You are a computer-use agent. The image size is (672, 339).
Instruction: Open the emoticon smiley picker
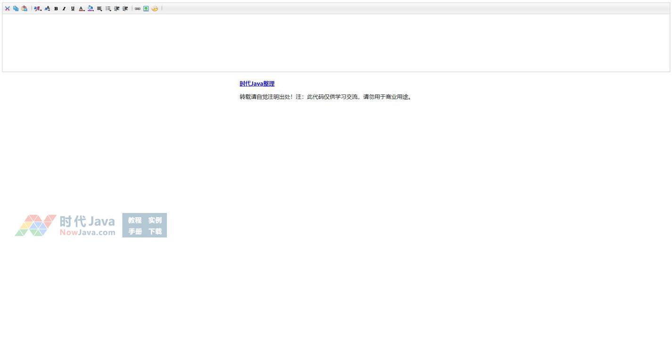pyautogui.click(x=155, y=8)
